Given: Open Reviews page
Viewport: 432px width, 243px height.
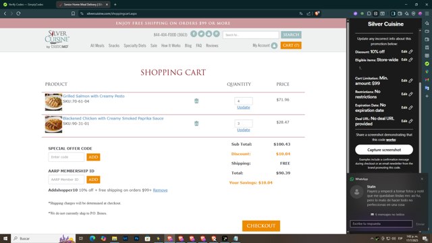Looking at the screenshot, I should [x=212, y=45].
